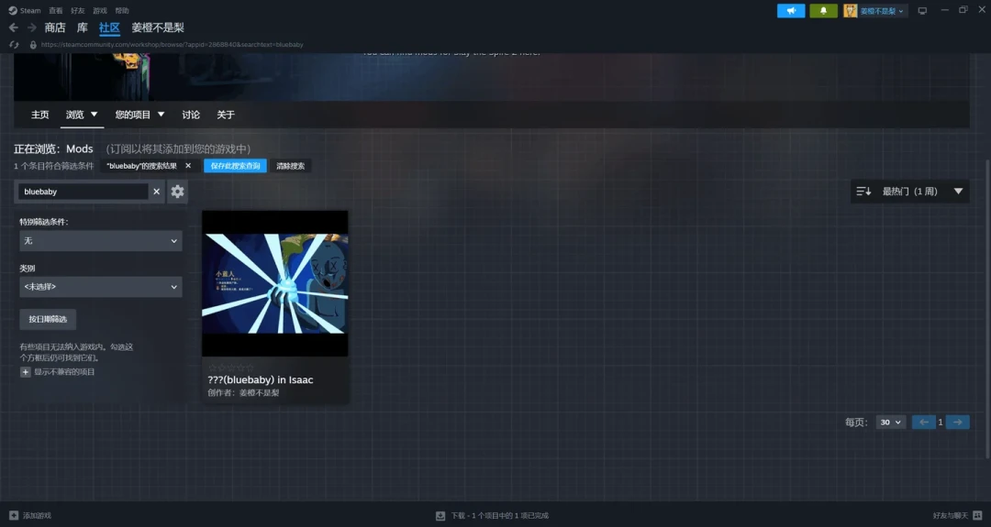Click the Add Game plus icon
The width and height of the screenshot is (991, 527).
14,515
